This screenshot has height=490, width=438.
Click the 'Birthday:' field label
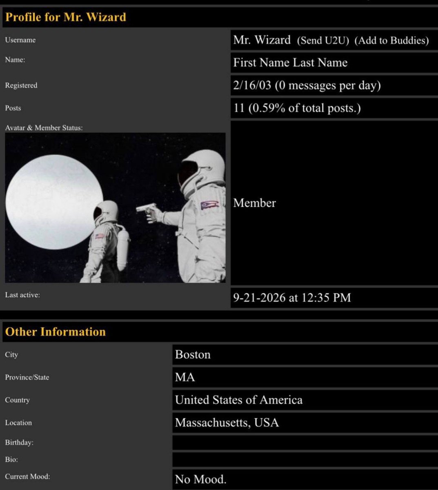(x=19, y=443)
